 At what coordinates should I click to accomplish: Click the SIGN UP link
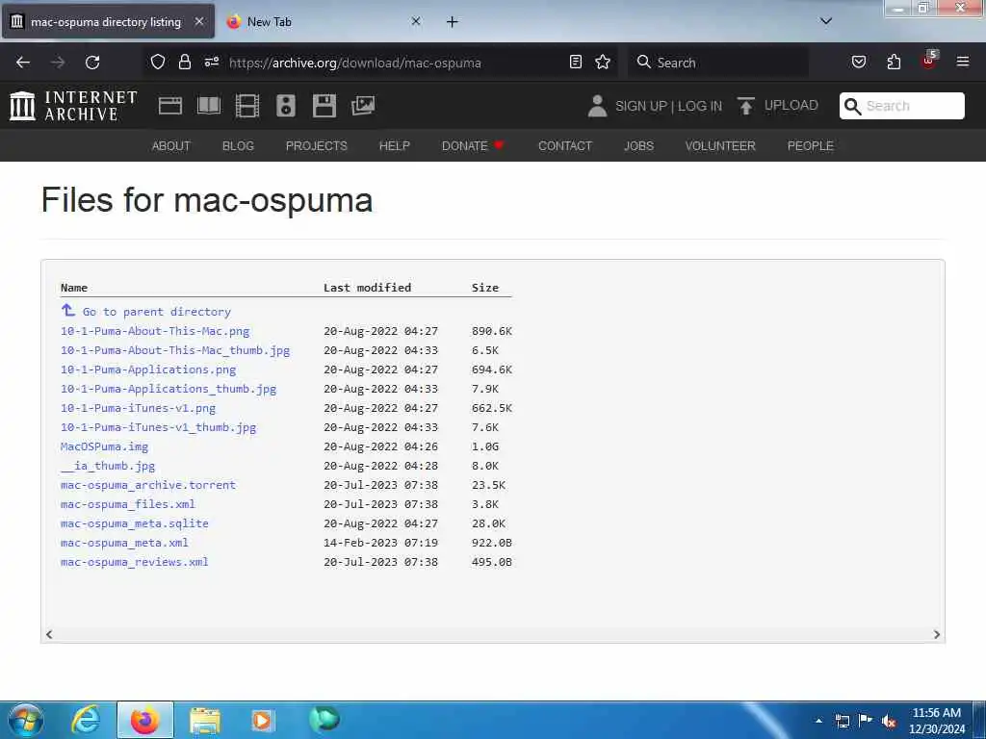(640, 106)
